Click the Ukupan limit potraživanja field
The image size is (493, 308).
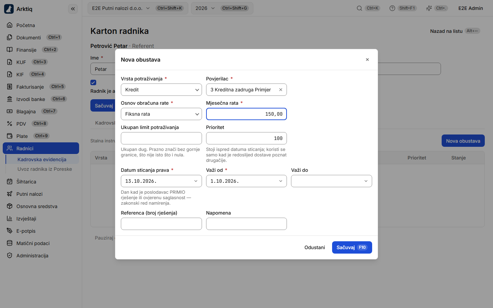tap(161, 138)
